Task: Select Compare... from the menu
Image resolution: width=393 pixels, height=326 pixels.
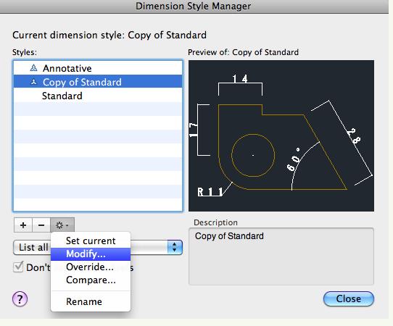Action: pos(91,280)
